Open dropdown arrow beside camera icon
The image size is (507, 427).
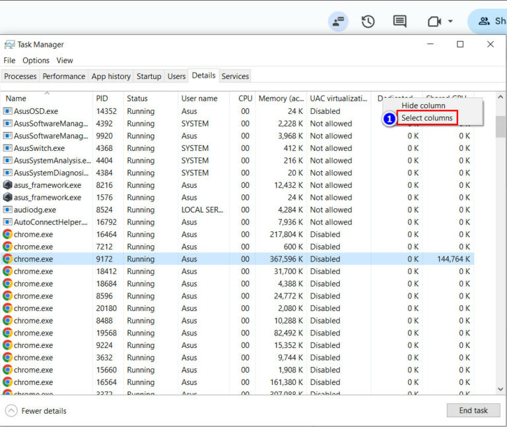pyautogui.click(x=450, y=21)
